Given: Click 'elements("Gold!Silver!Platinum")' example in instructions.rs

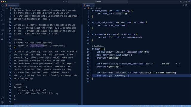Looking at the screenshot, I should pyautogui.click(x=33, y=43).
